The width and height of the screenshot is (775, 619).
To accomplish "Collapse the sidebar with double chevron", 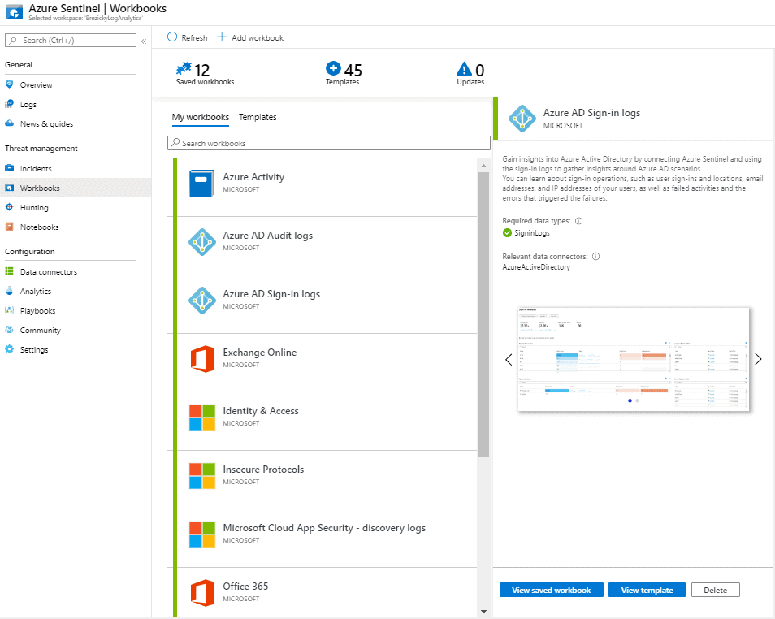I will (x=144, y=41).
